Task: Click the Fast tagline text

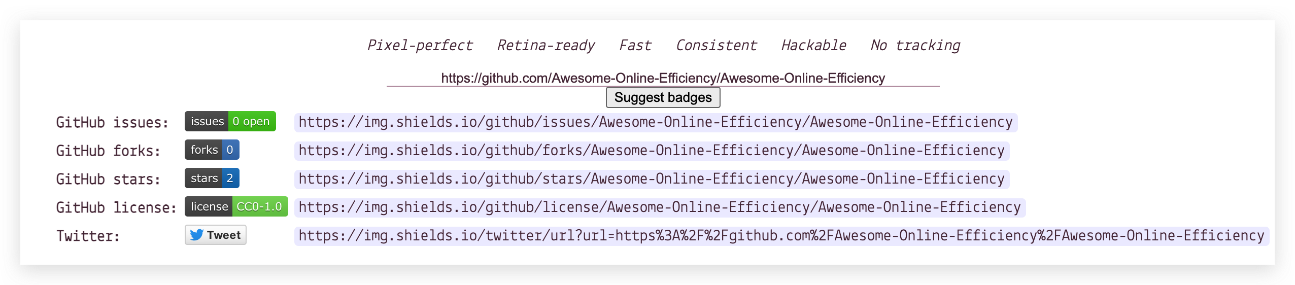Action: [635, 46]
